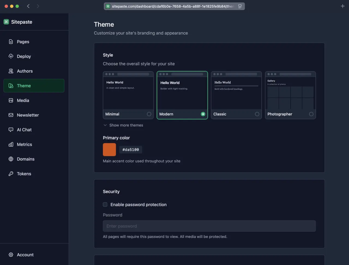Click the Sitepaste logo icon

click(6, 22)
